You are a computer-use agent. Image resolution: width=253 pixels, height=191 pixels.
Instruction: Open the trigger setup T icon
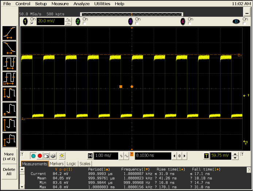[x=206, y=156]
